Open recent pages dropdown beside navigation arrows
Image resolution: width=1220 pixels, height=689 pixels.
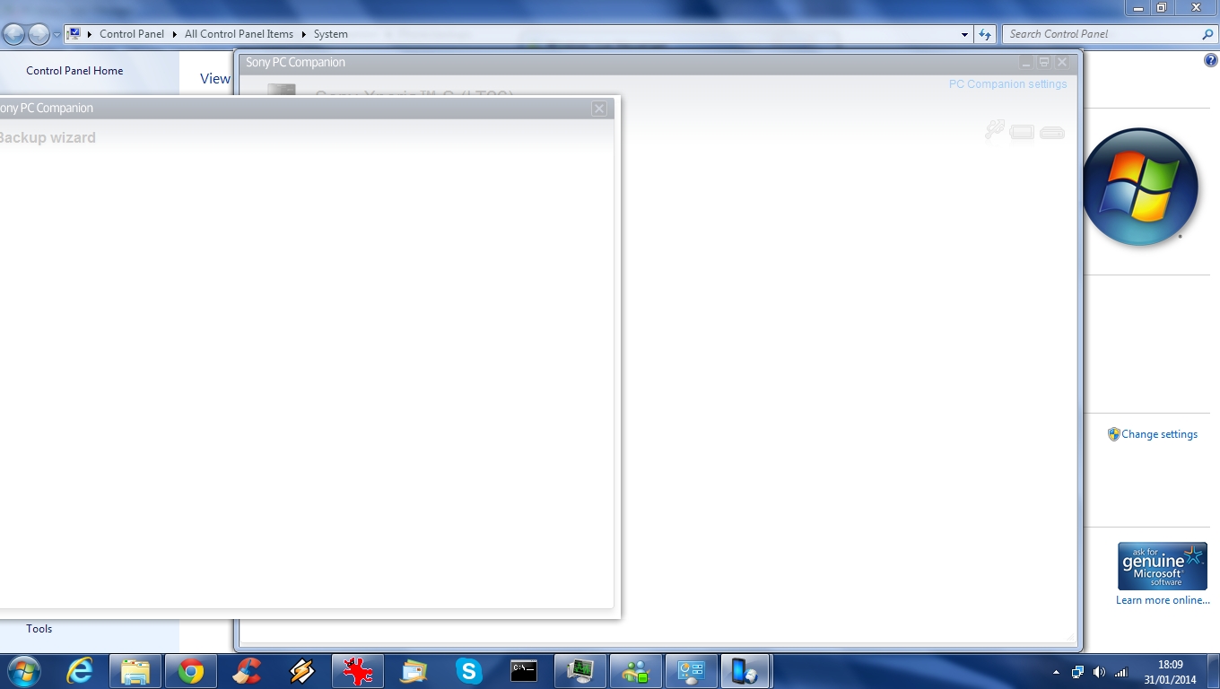point(57,34)
